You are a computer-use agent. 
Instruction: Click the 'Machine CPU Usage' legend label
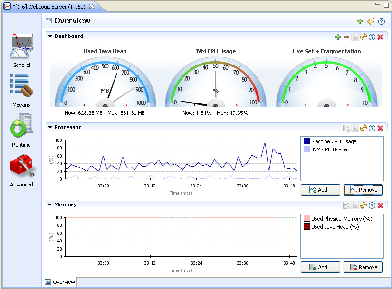334,141
